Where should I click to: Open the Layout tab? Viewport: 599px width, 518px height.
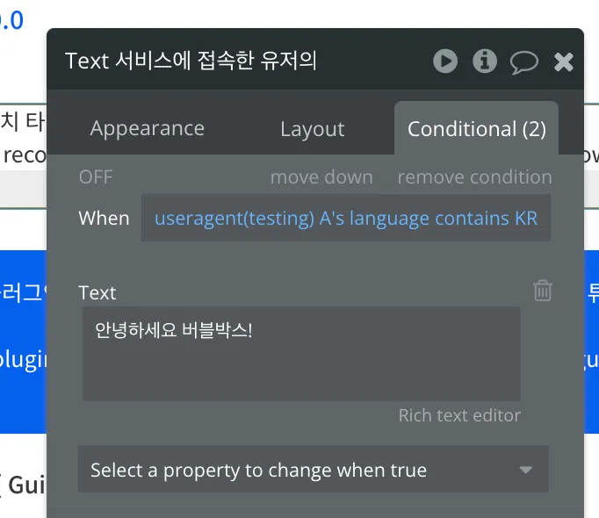[x=312, y=129]
